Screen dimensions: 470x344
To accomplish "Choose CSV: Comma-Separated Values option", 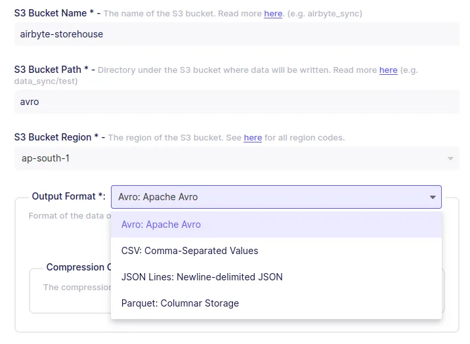I will click(x=276, y=251).
